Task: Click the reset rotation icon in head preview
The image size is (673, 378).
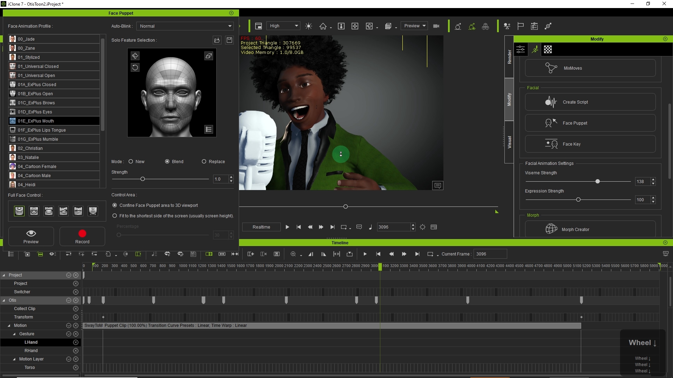Action: click(x=135, y=67)
